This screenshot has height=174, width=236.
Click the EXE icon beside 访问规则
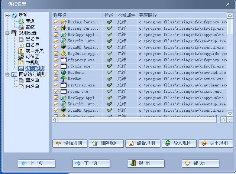[x=21, y=69]
